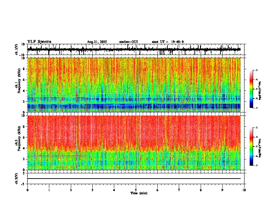Click the "4" kHz tick on ch.1 spectrogram
This screenshot has width=275, height=213.
click(24, 91)
